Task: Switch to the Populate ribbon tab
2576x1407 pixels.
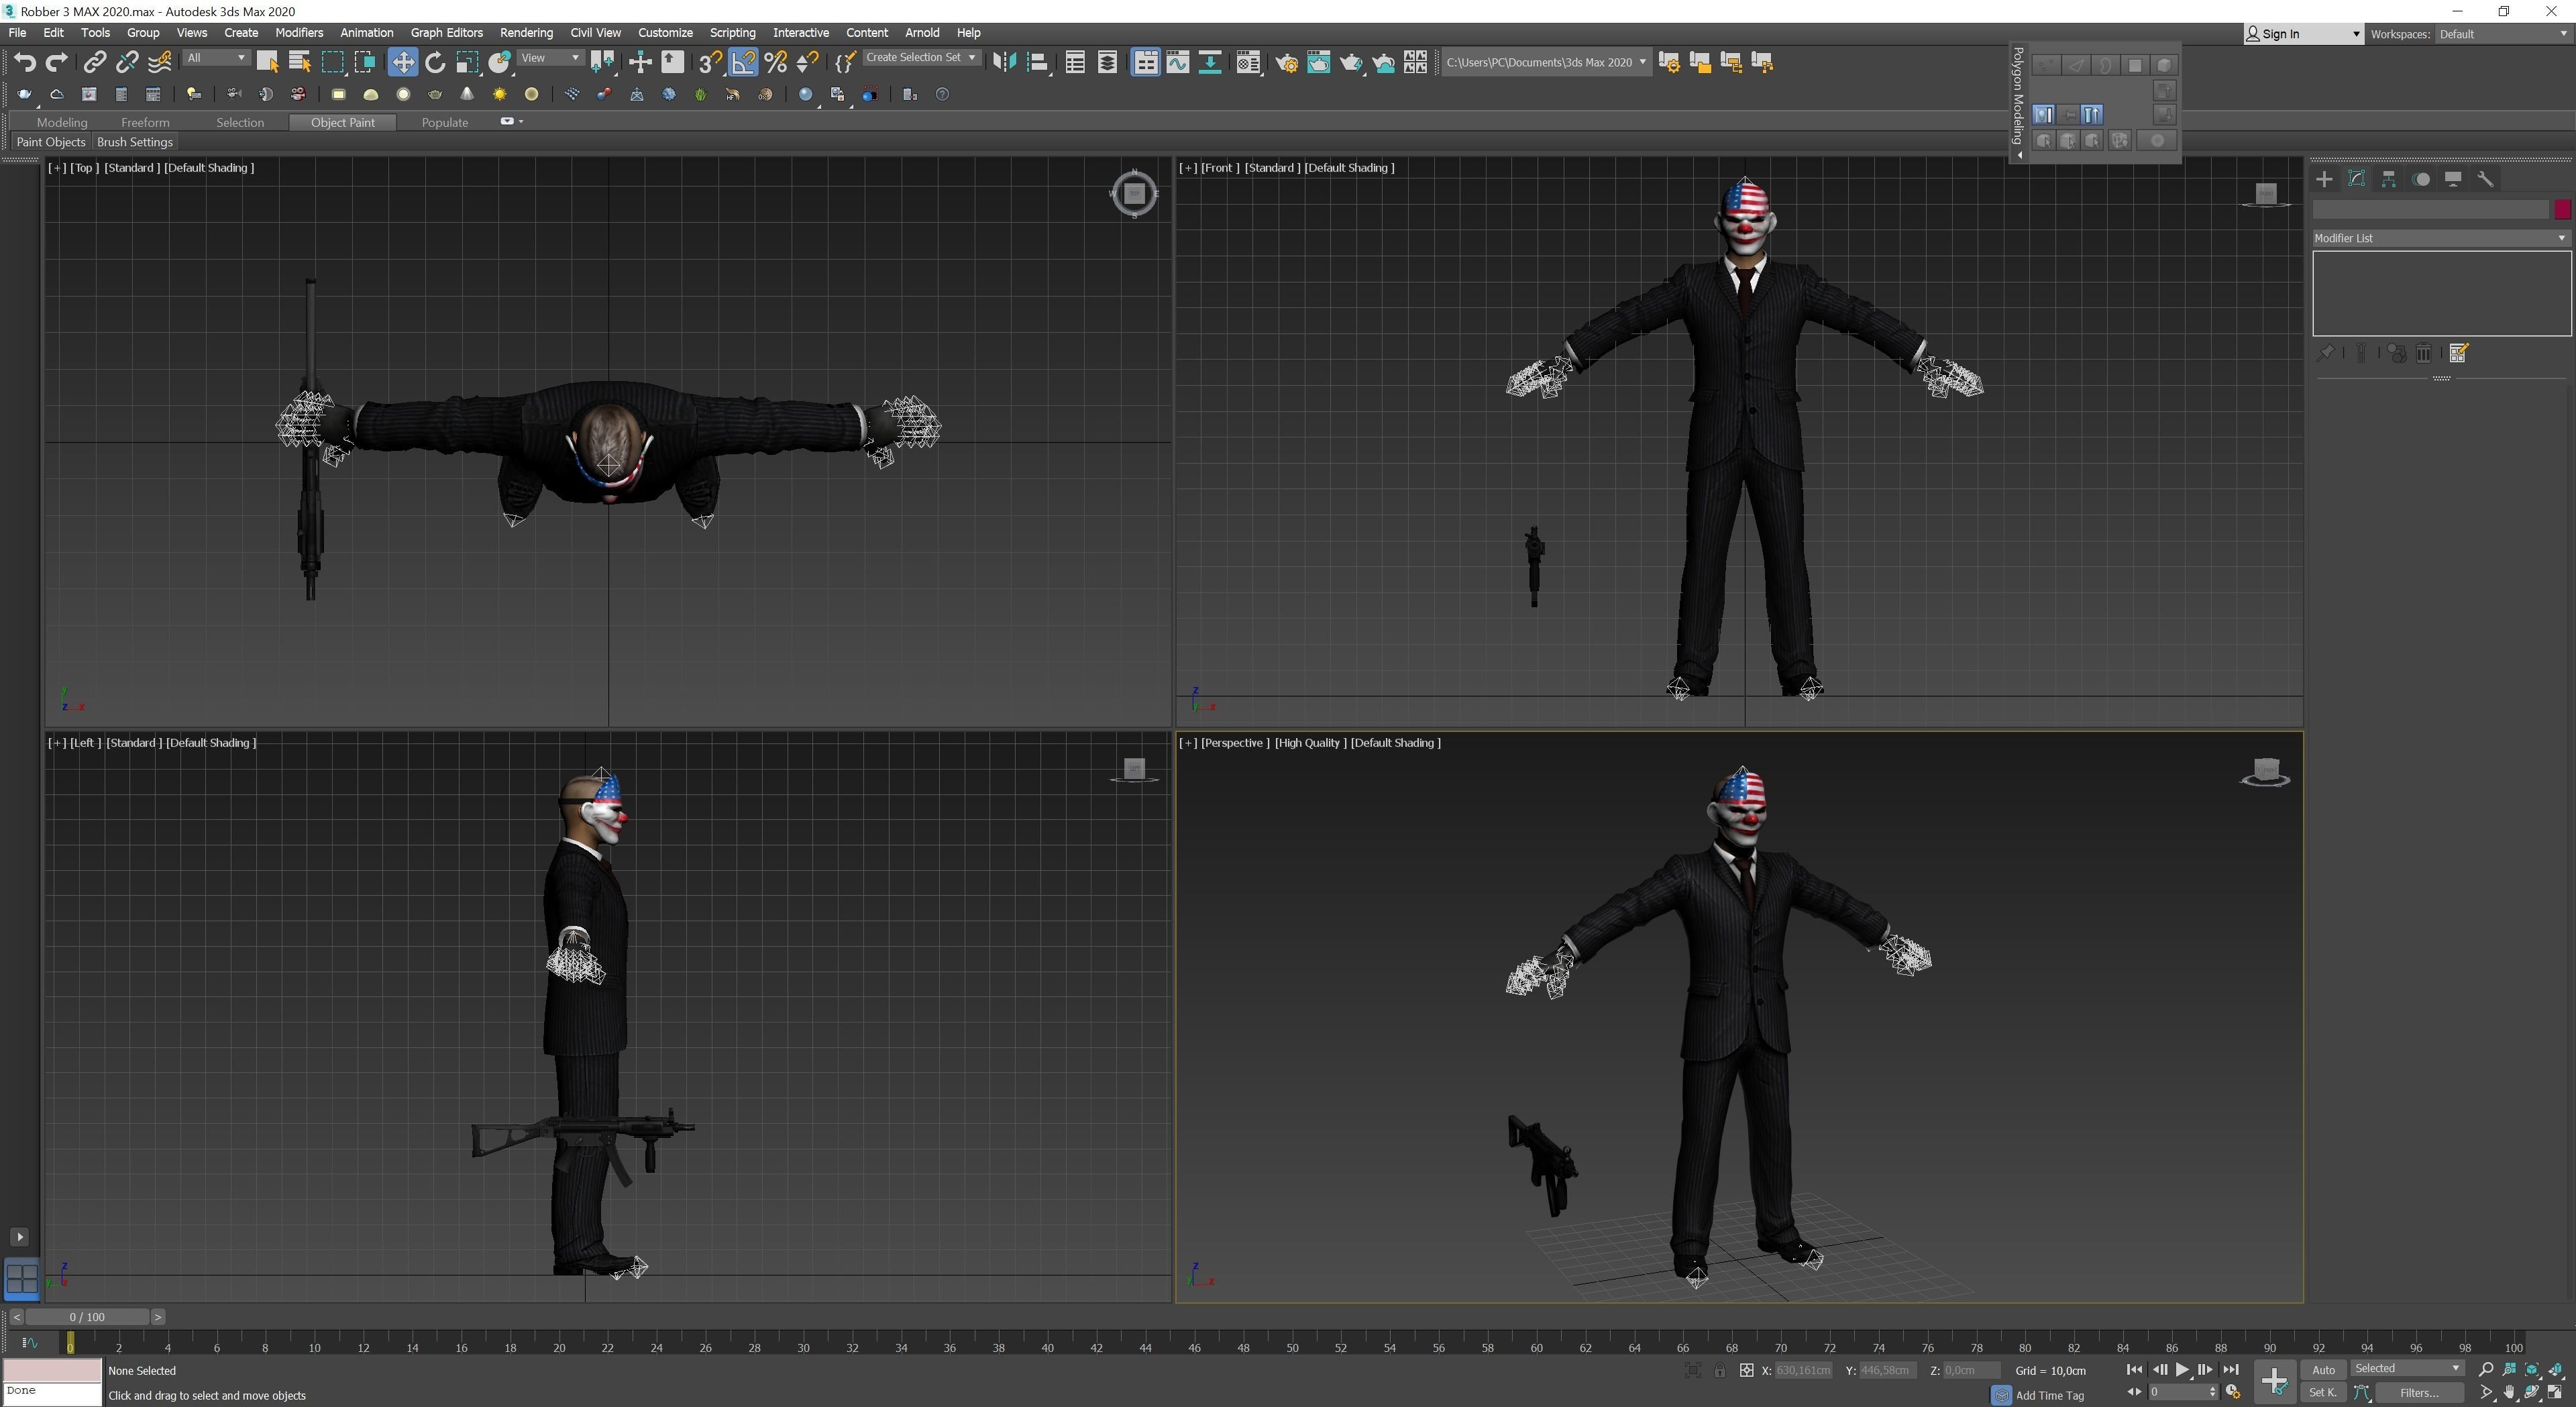Action: coord(445,122)
